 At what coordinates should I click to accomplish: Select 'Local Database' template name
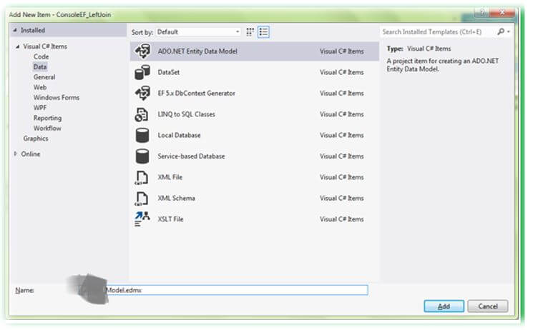coord(179,136)
